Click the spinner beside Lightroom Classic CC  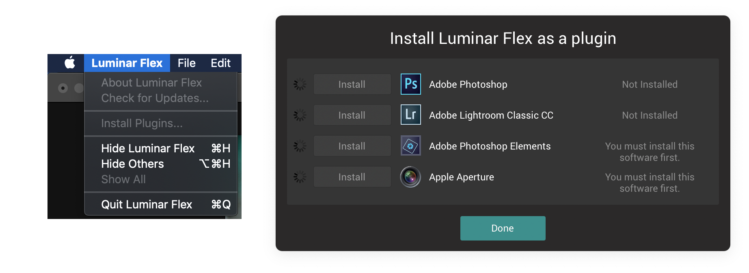300,115
